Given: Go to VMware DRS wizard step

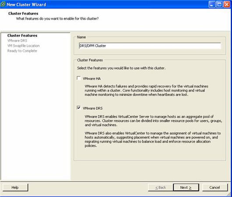Looking at the screenshot, I should click(18, 41).
